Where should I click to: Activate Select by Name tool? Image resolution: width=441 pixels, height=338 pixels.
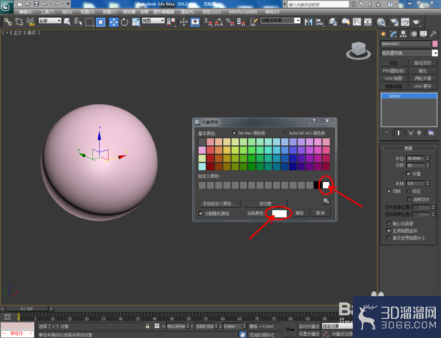[x=78, y=22]
